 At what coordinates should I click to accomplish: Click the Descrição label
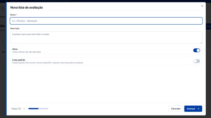click(x=15, y=28)
